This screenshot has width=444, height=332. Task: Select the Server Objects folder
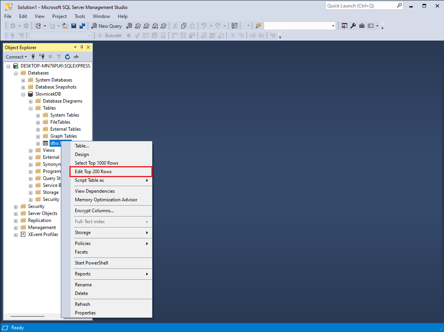point(43,213)
